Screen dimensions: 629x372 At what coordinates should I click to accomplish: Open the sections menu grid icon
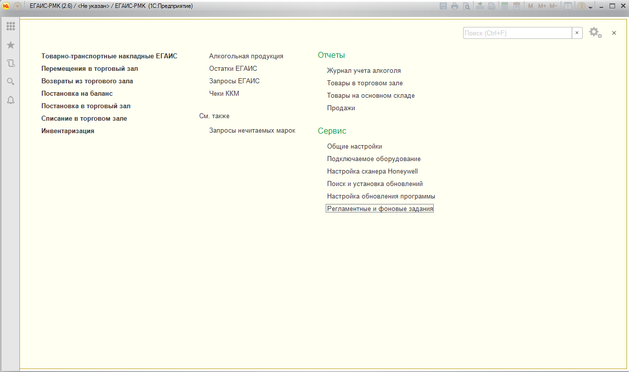(x=10, y=26)
